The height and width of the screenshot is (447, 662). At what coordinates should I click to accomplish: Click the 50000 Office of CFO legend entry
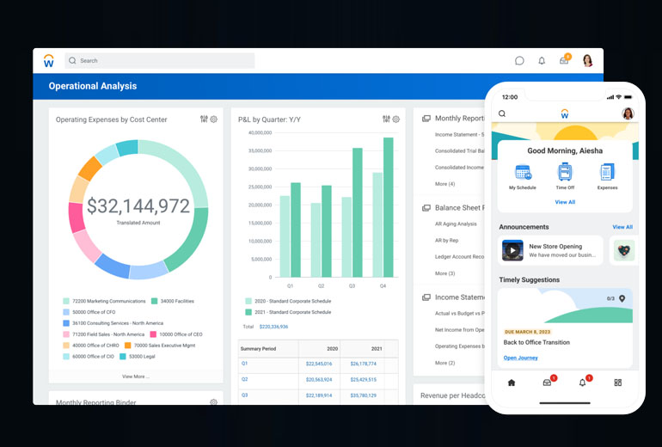[x=89, y=312]
